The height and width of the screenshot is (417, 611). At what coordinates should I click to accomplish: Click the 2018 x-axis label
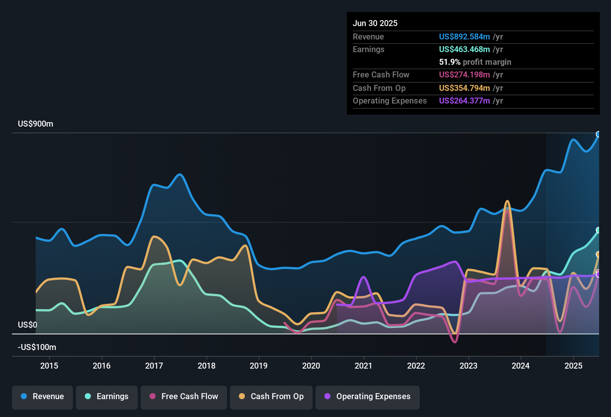pos(207,366)
